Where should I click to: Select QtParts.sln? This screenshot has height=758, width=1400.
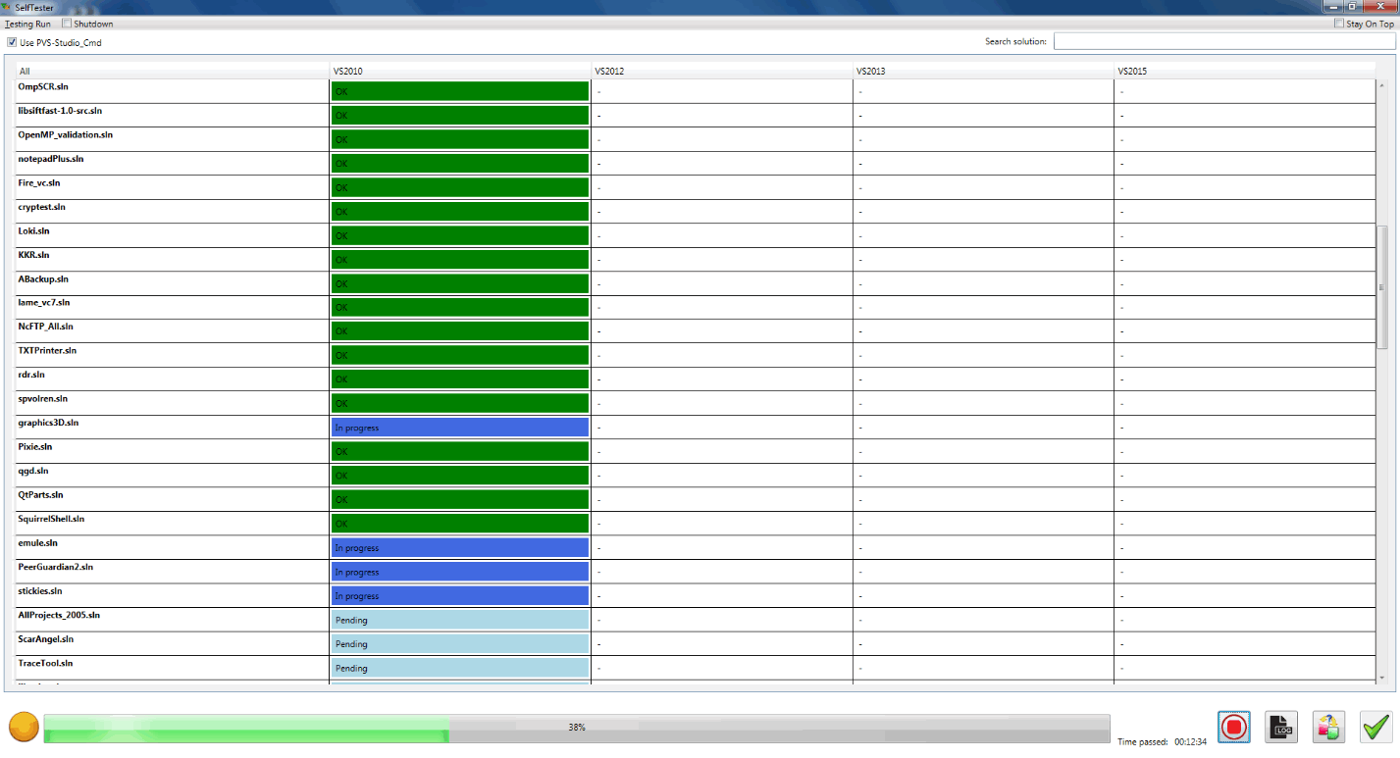tap(696, 499)
